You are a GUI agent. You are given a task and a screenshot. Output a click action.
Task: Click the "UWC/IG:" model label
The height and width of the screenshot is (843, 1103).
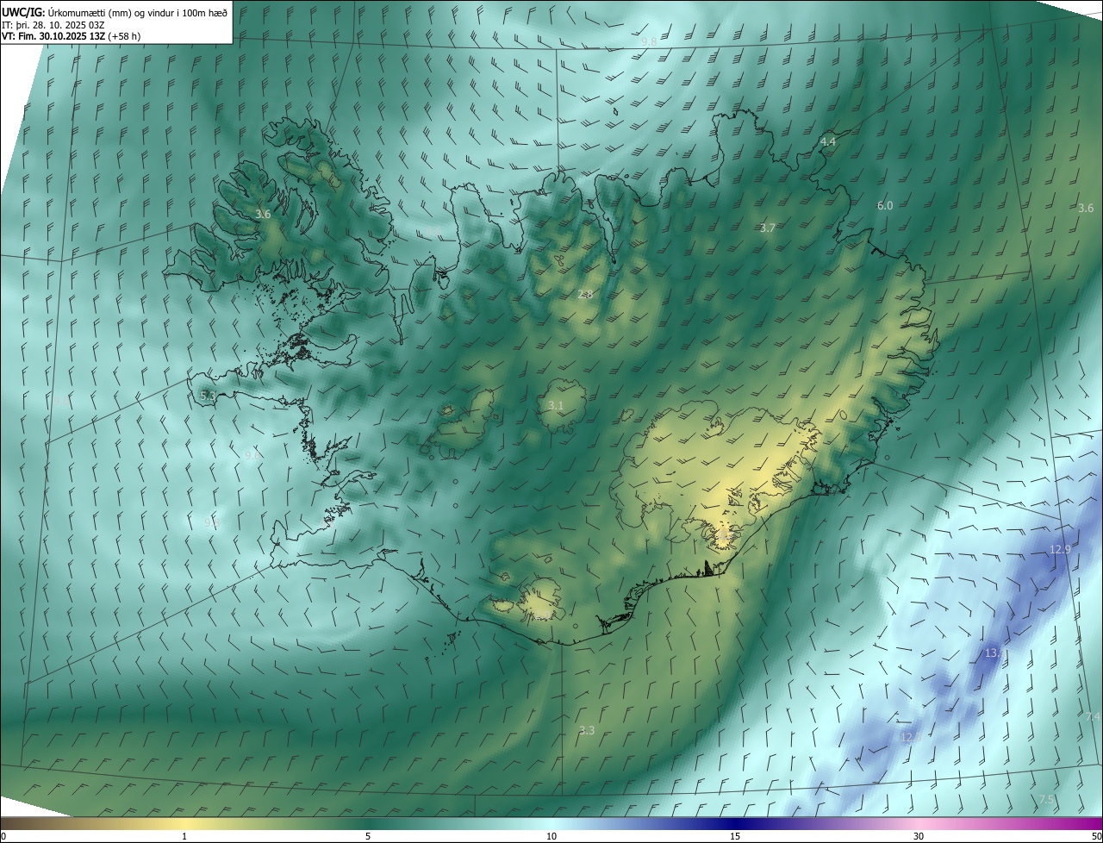(x=23, y=12)
